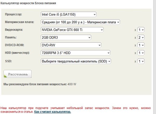Screen dimensions: 156x114
Task: Open the DVD/CD-ROM dropdown showing DVD-RW
Action: point(71,45)
